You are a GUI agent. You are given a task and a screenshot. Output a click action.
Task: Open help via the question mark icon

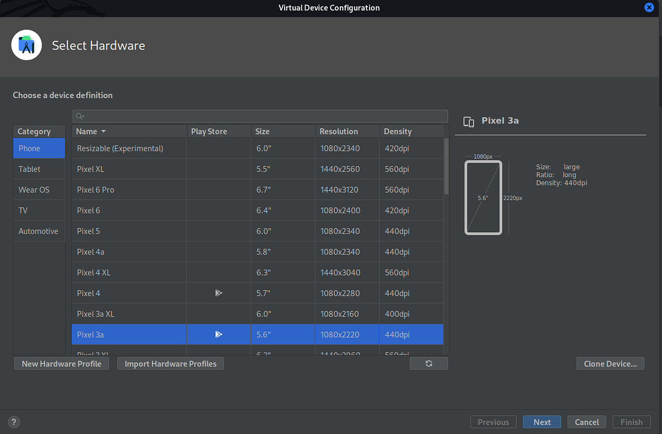13,421
